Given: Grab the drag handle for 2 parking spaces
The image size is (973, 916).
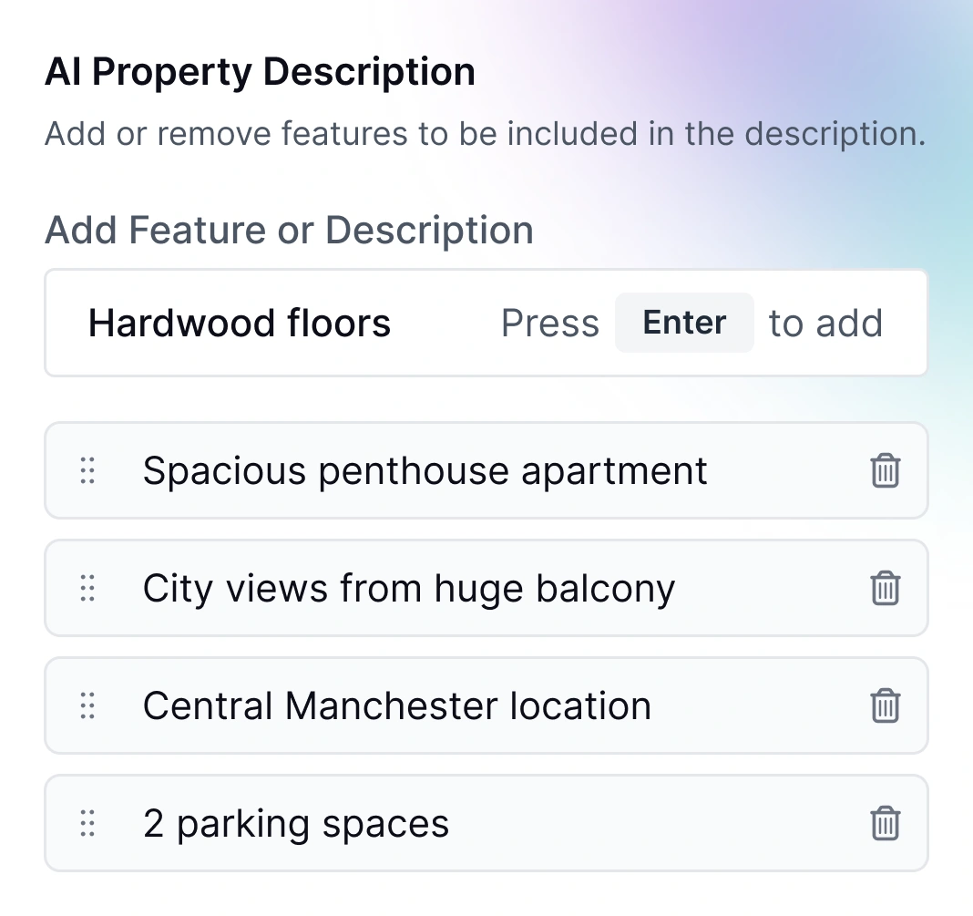Looking at the screenshot, I should 87,822.
